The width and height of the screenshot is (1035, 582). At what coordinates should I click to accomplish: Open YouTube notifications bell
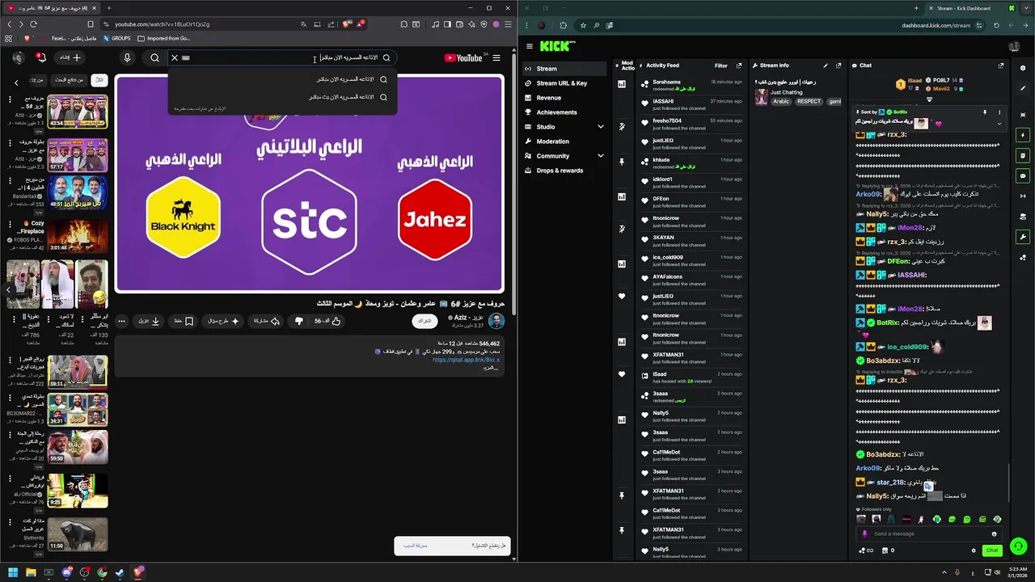click(x=40, y=57)
